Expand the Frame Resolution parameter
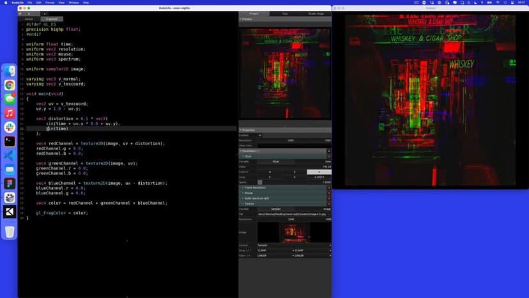529x298 pixels. [243, 187]
